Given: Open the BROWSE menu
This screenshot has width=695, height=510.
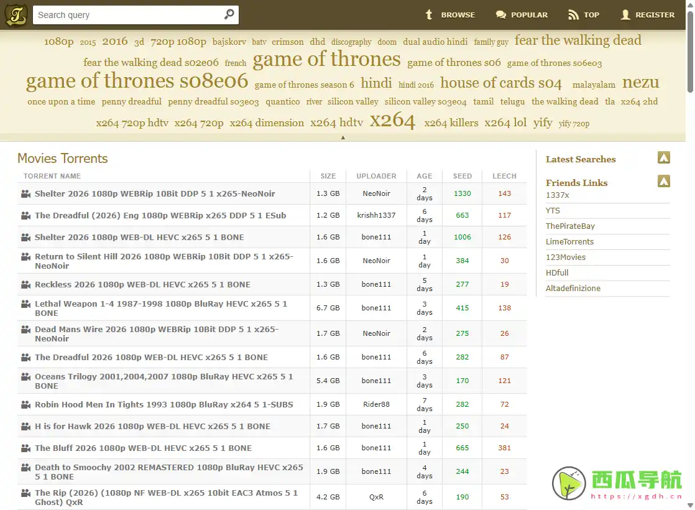Looking at the screenshot, I should click(x=457, y=14).
